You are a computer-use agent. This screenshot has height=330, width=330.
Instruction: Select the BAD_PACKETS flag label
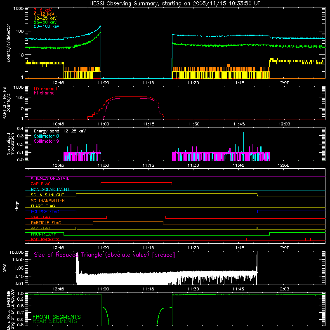click(x=45, y=239)
